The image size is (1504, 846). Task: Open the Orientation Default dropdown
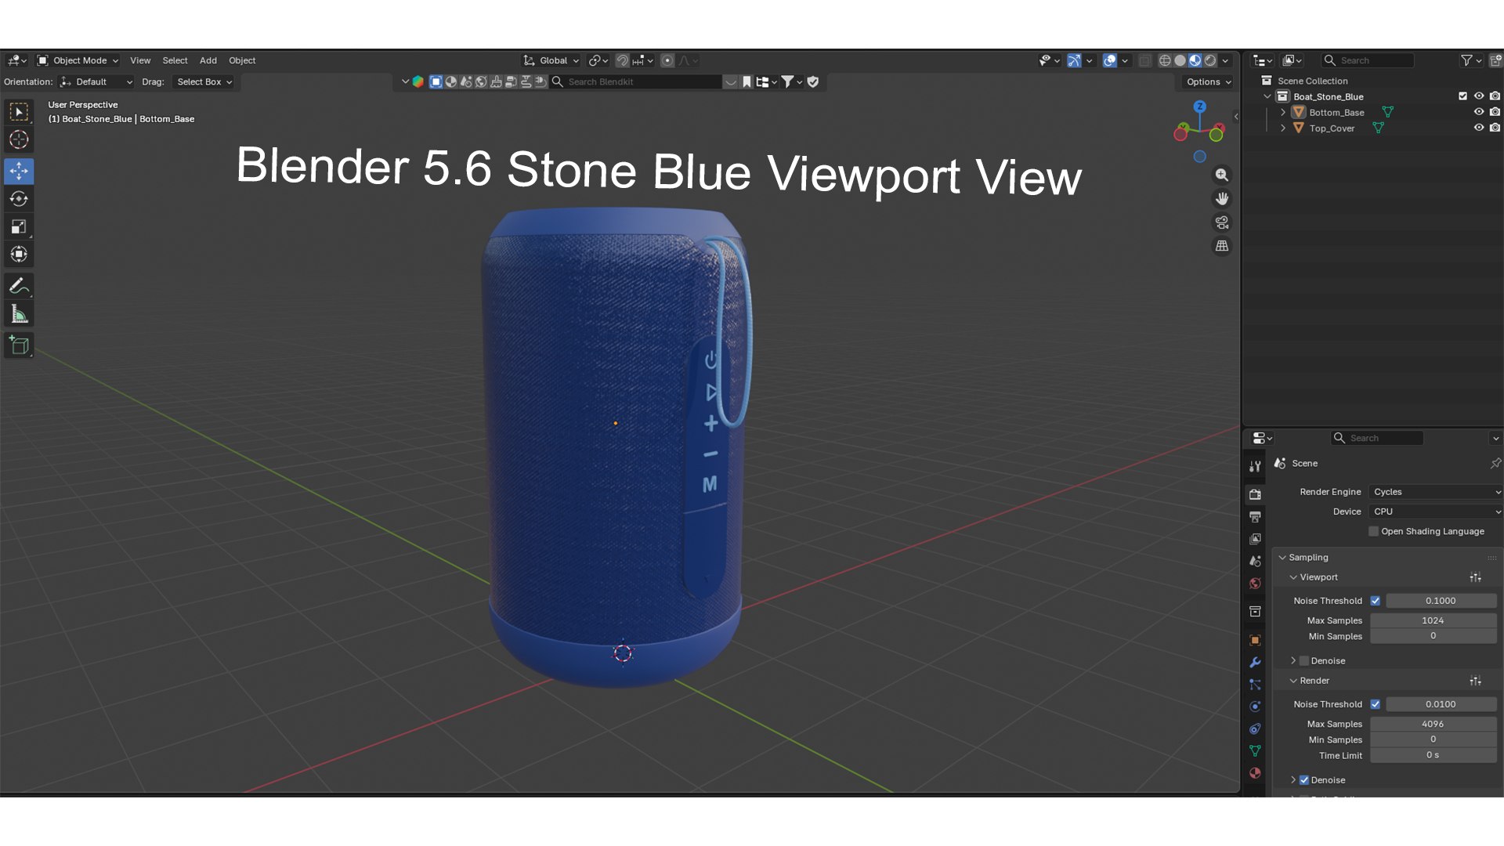coord(96,81)
